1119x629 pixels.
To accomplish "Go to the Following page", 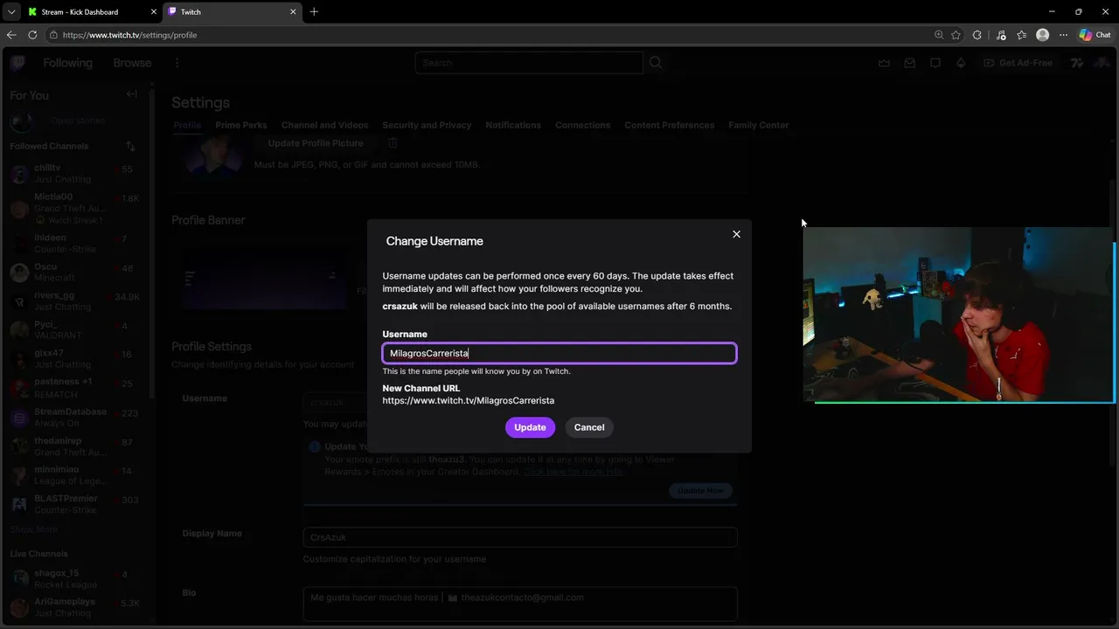I will coord(67,63).
